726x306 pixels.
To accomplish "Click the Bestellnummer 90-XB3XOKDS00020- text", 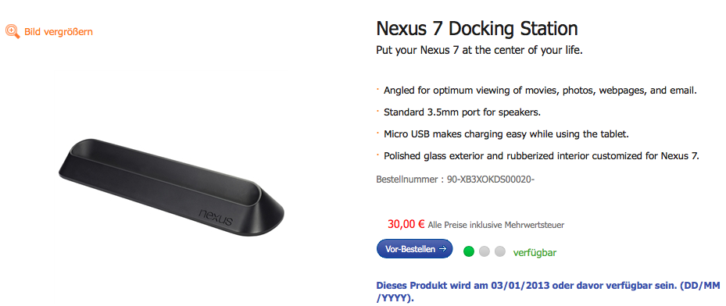I will (x=456, y=180).
